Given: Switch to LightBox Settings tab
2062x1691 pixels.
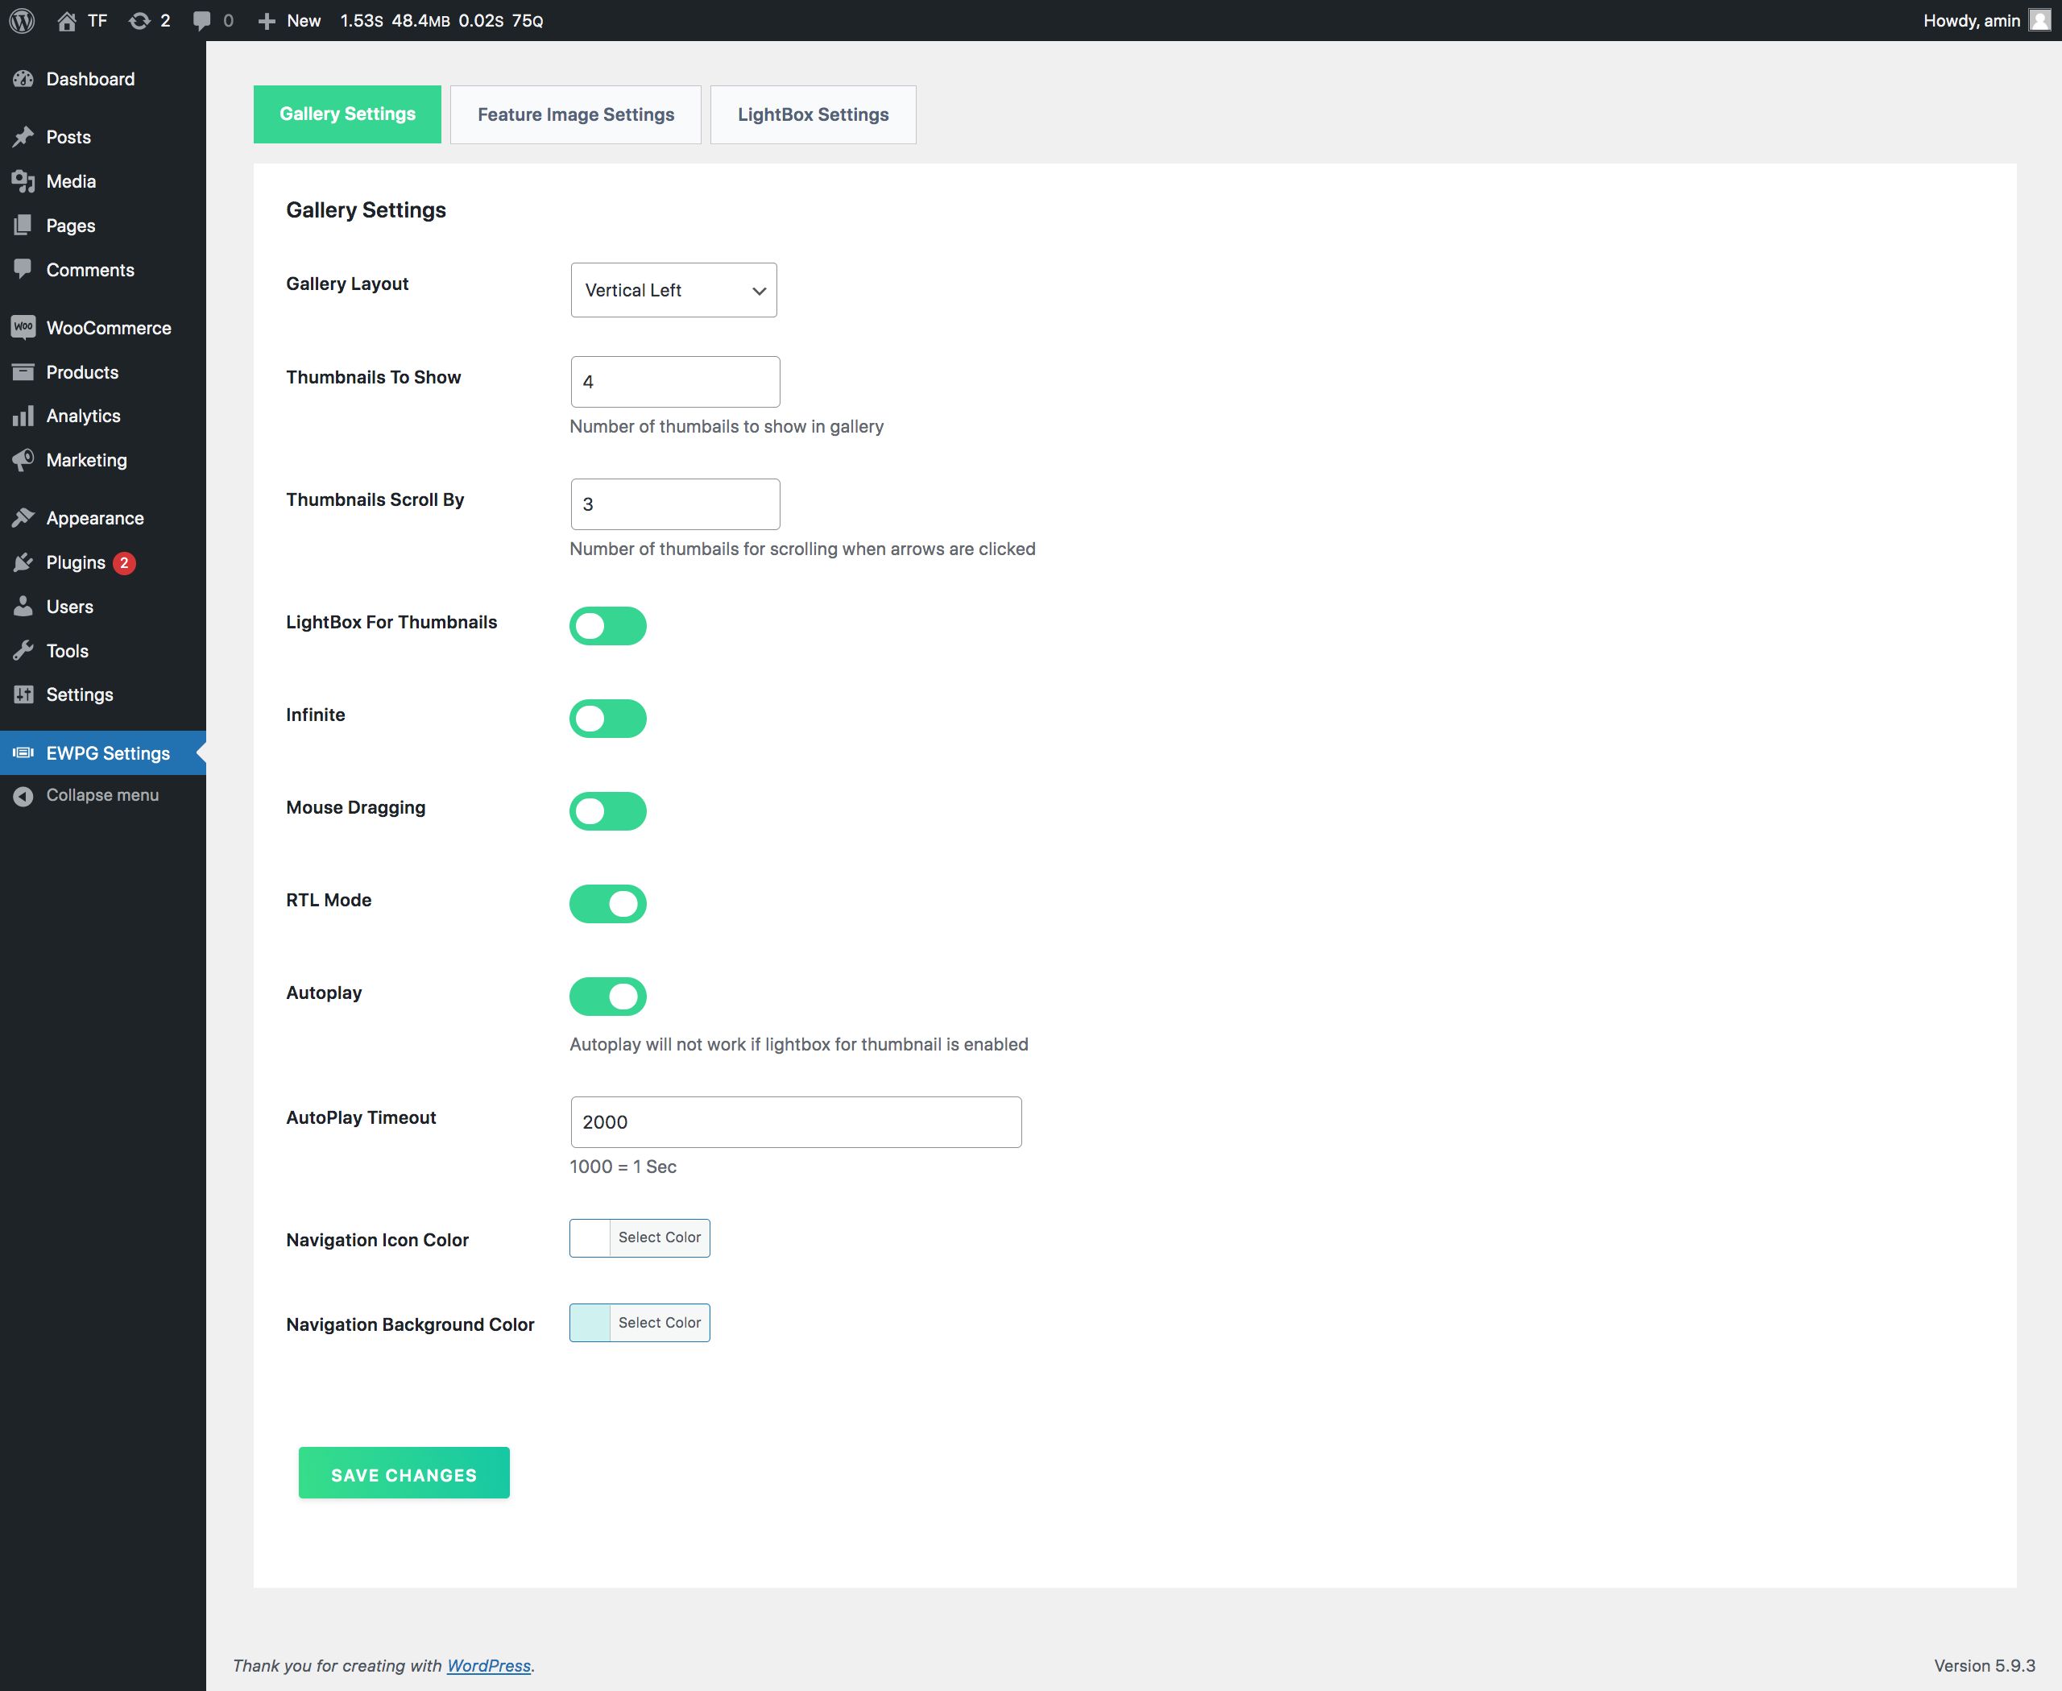Looking at the screenshot, I should [x=814, y=115].
